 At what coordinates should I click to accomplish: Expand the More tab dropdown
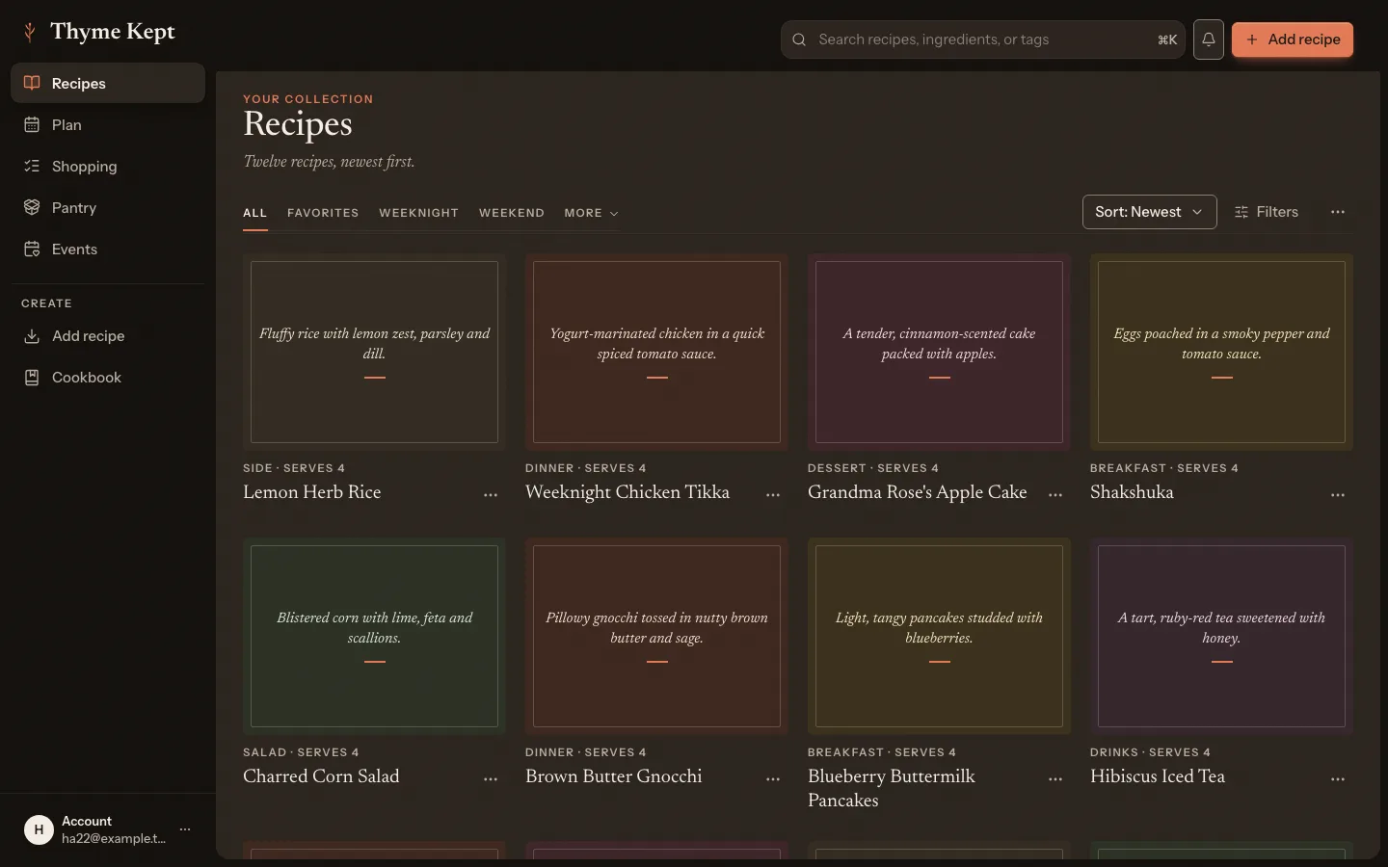(x=591, y=213)
